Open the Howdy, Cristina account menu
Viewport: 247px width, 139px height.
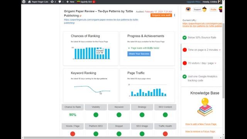tap(210, 2)
